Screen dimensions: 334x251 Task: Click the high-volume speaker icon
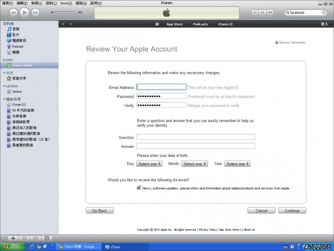click(x=80, y=13)
